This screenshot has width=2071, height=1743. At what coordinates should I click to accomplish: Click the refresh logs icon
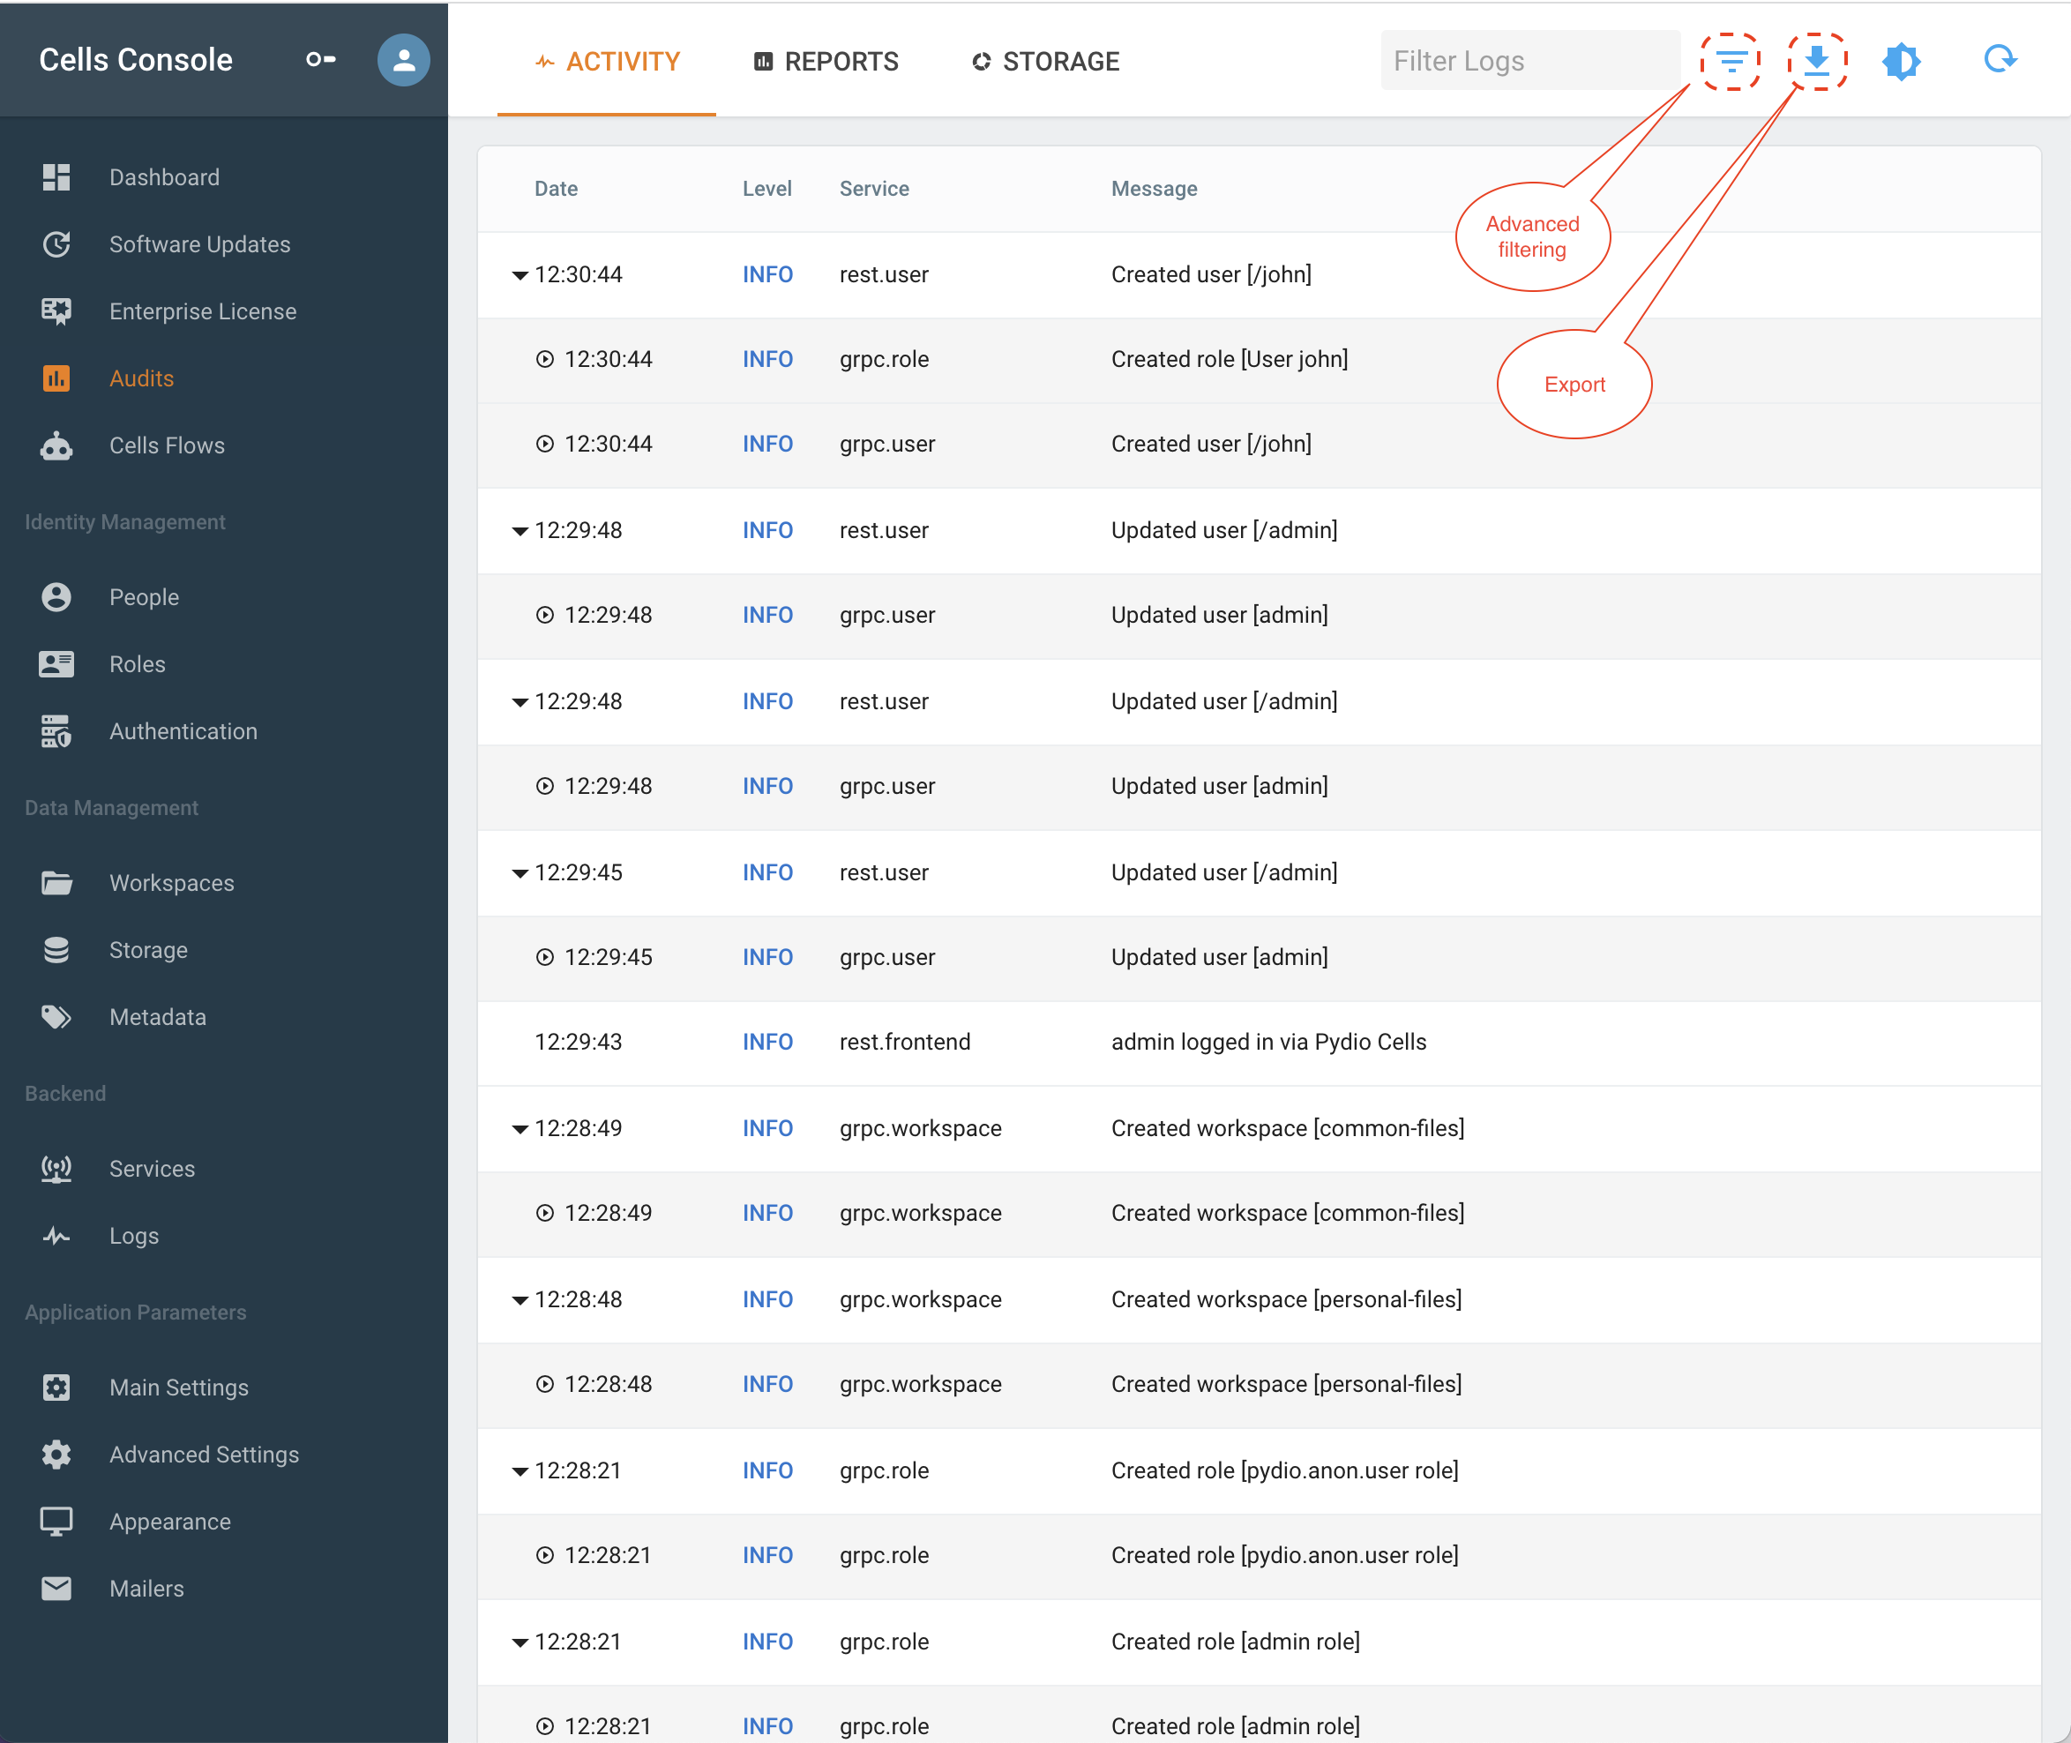point(2000,59)
